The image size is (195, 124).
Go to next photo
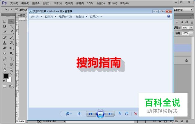tap(110, 114)
